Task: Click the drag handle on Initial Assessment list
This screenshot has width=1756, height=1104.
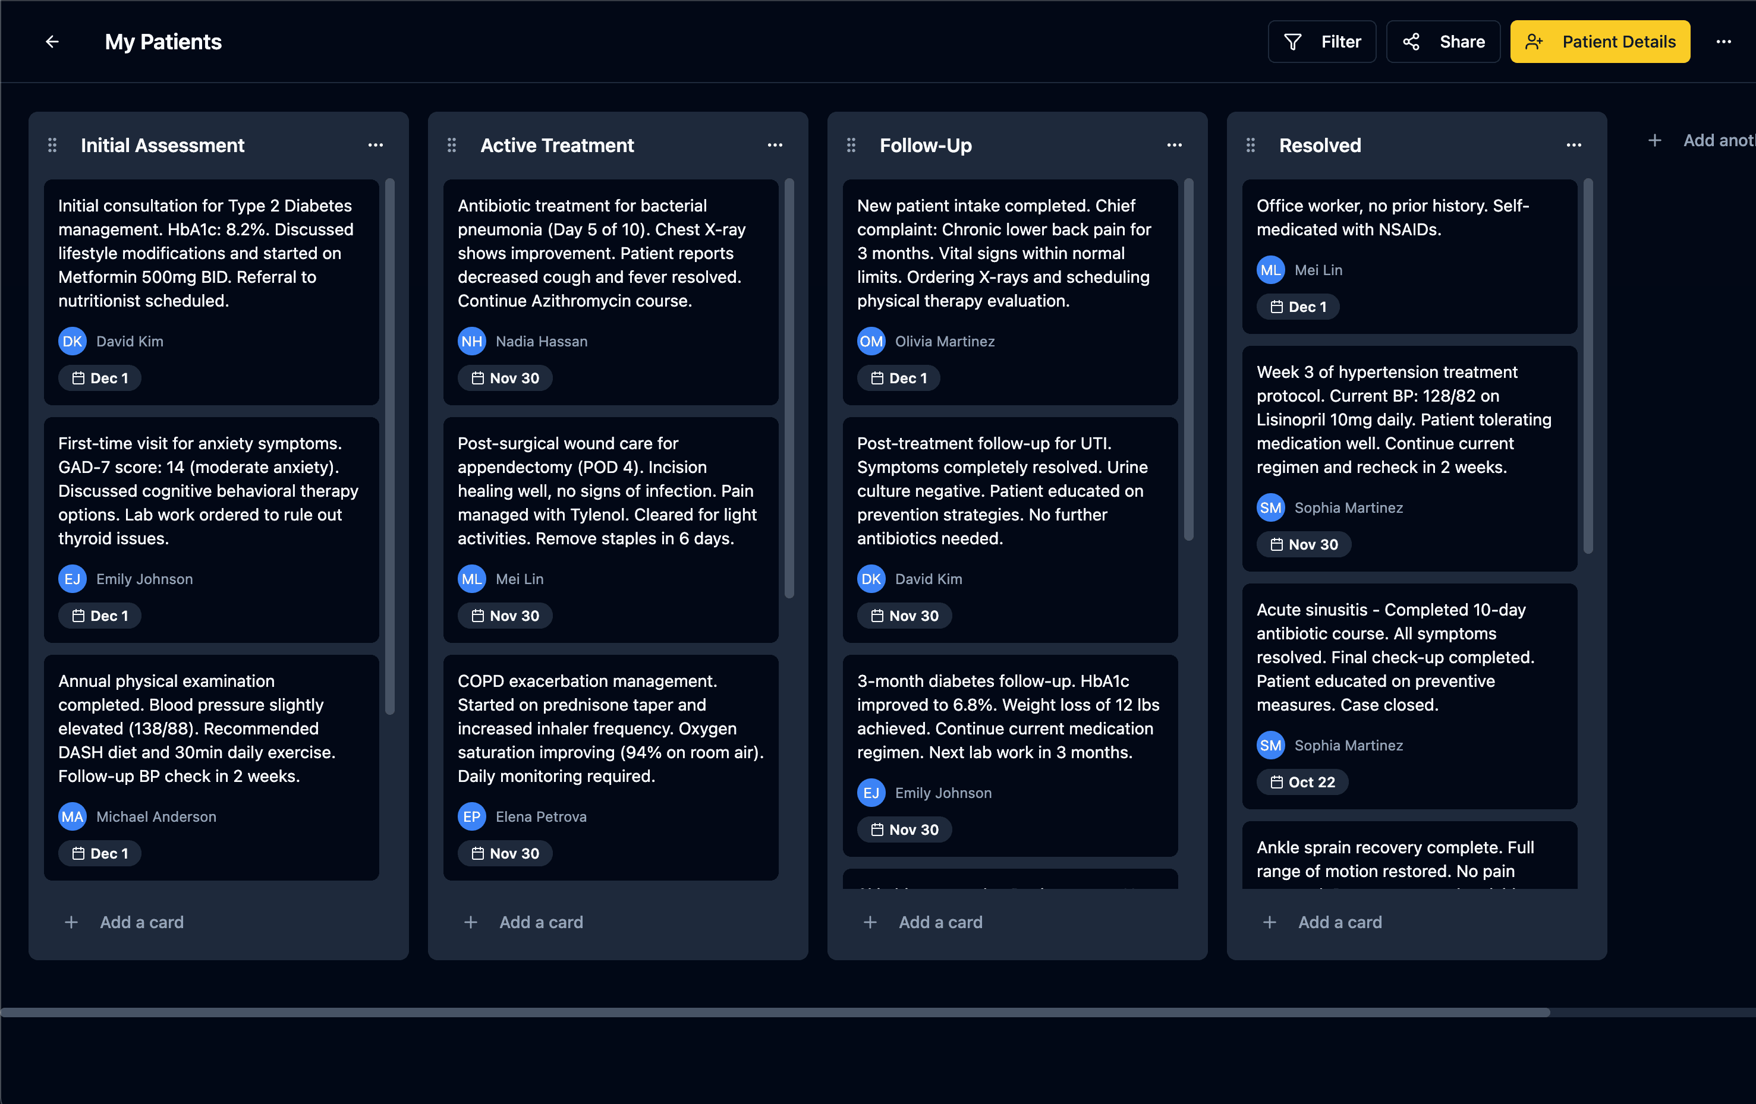Action: click(52, 145)
